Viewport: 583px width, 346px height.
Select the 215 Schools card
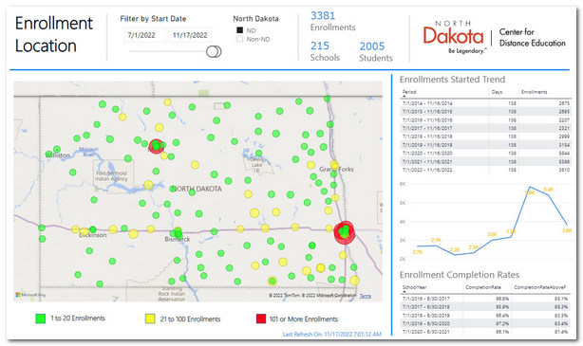coord(325,51)
